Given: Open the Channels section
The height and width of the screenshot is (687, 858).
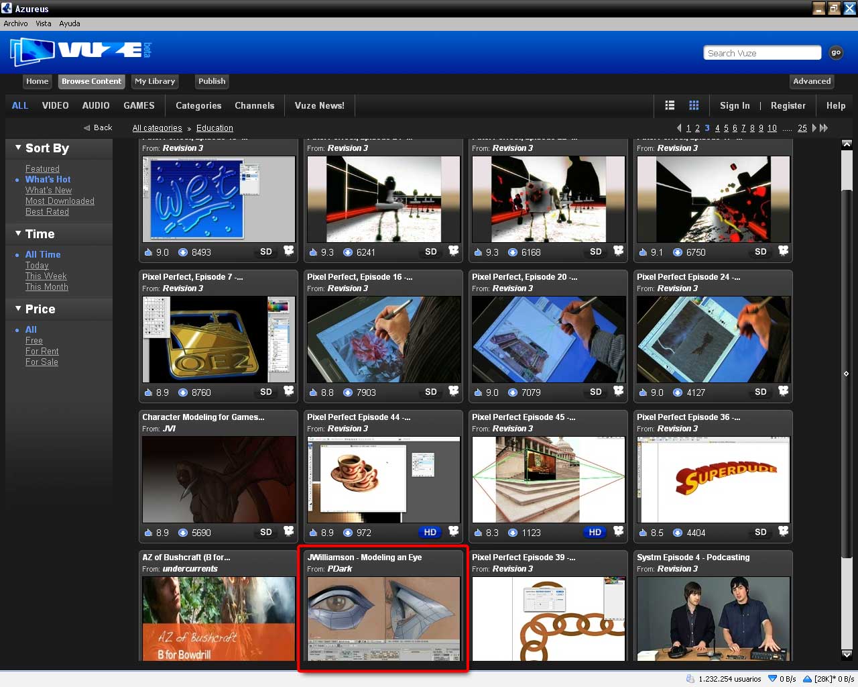Looking at the screenshot, I should pyautogui.click(x=255, y=105).
